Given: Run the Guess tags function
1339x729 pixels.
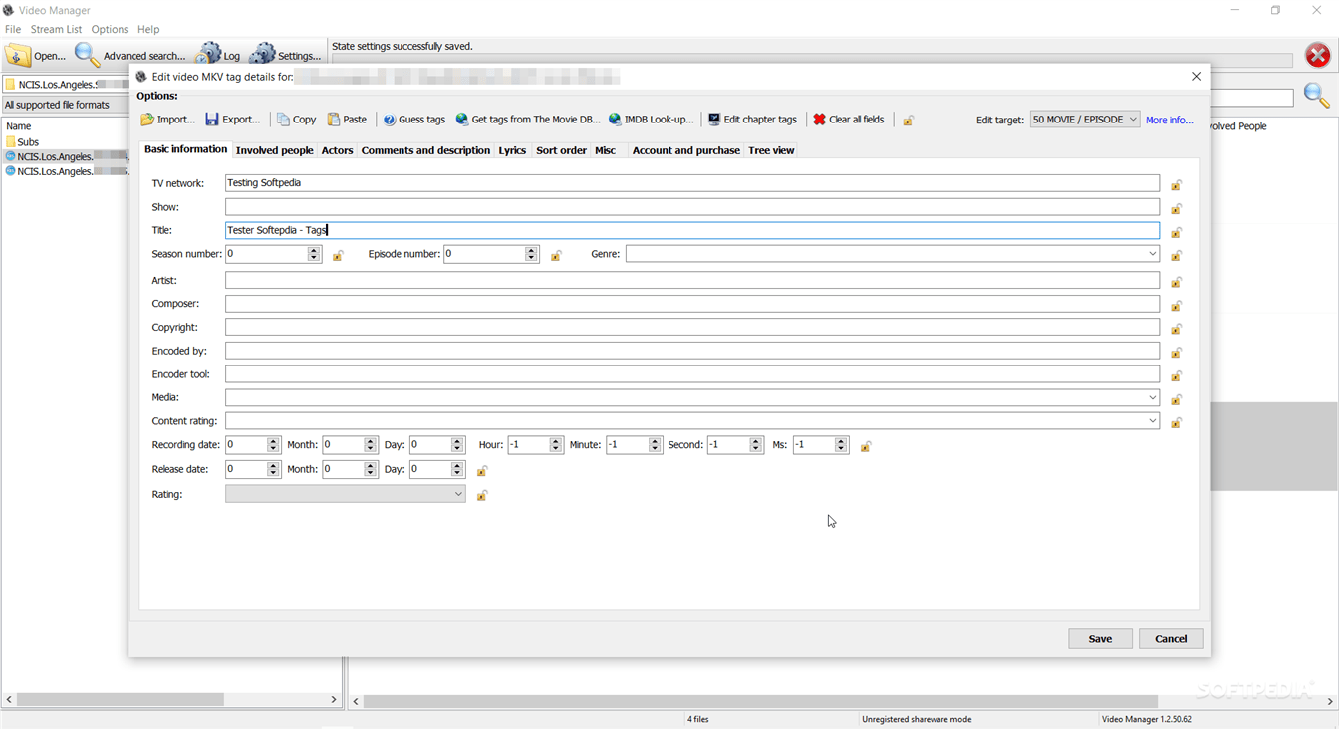Looking at the screenshot, I should point(413,119).
